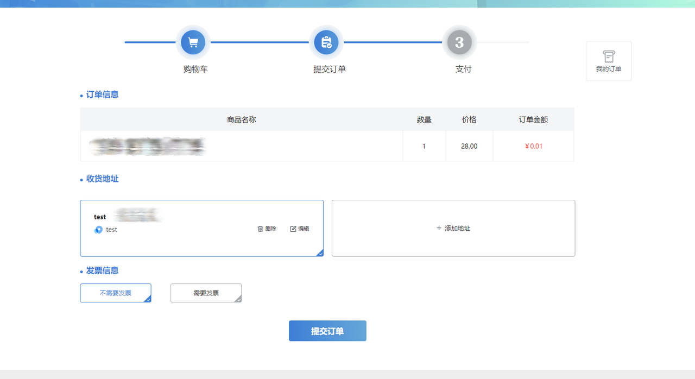This screenshot has height=379, width=695.
Task: Click the 支付 step label
Action: (x=463, y=70)
